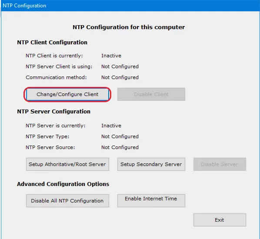
Task: Set up an Athoritative/Root Server
Action: (x=67, y=164)
